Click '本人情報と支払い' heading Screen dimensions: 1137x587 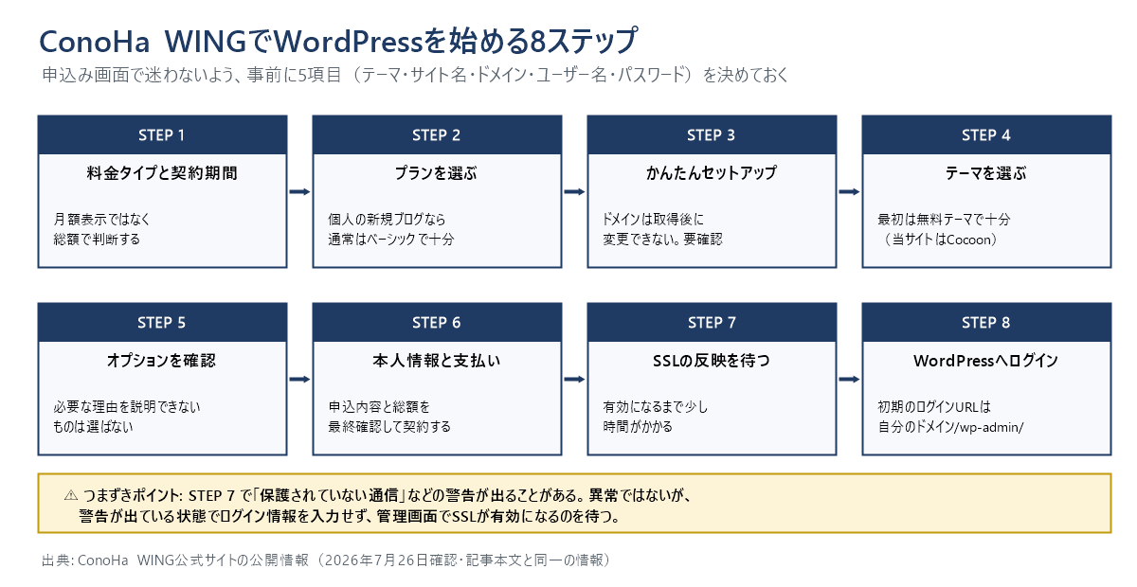click(437, 361)
